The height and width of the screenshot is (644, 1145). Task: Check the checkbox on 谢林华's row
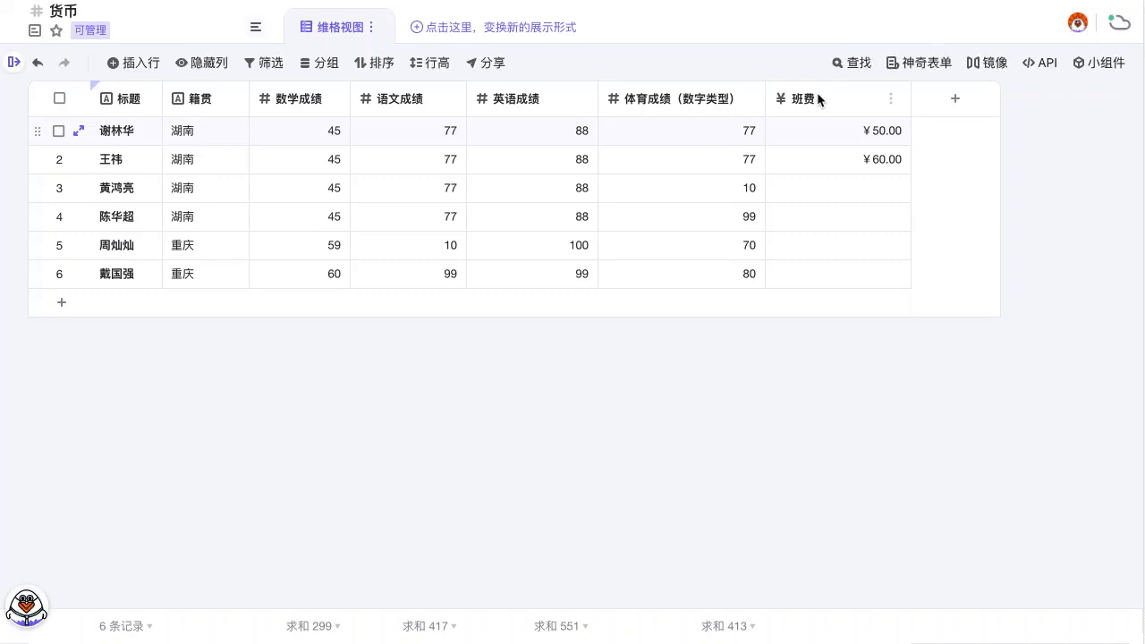tap(58, 131)
